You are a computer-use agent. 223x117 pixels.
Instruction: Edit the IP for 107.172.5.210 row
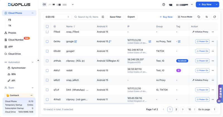click(150, 42)
